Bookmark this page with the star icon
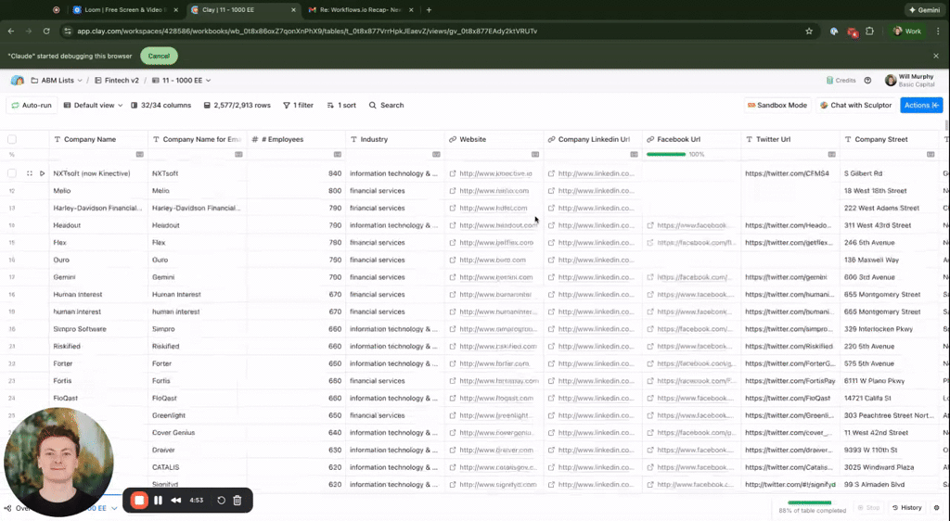The height and width of the screenshot is (521, 950). [x=809, y=31]
